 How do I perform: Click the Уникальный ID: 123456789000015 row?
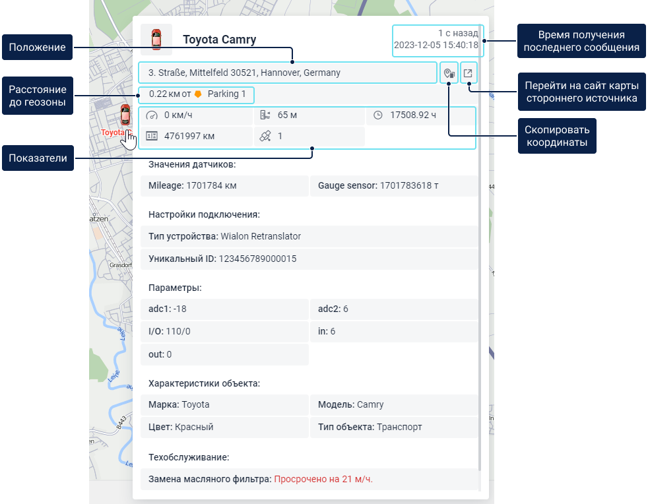pos(309,259)
